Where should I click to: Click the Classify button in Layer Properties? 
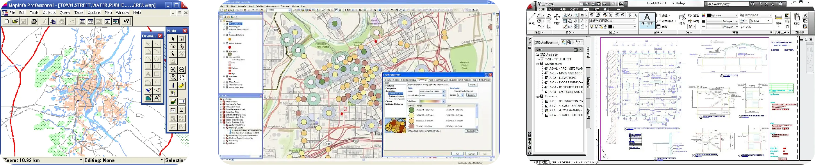tap(471, 95)
